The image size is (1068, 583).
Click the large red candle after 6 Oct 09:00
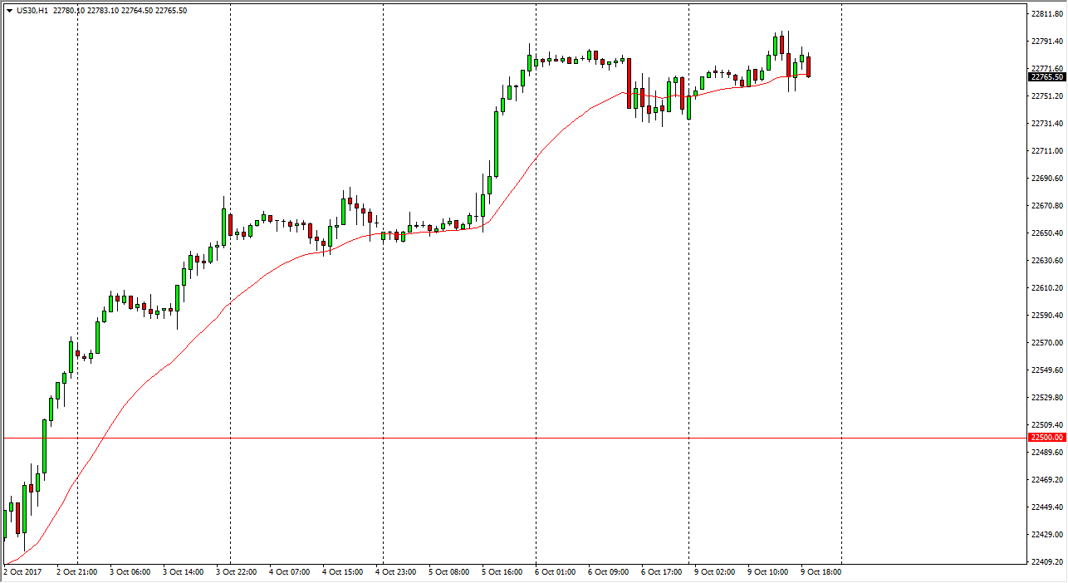629,83
